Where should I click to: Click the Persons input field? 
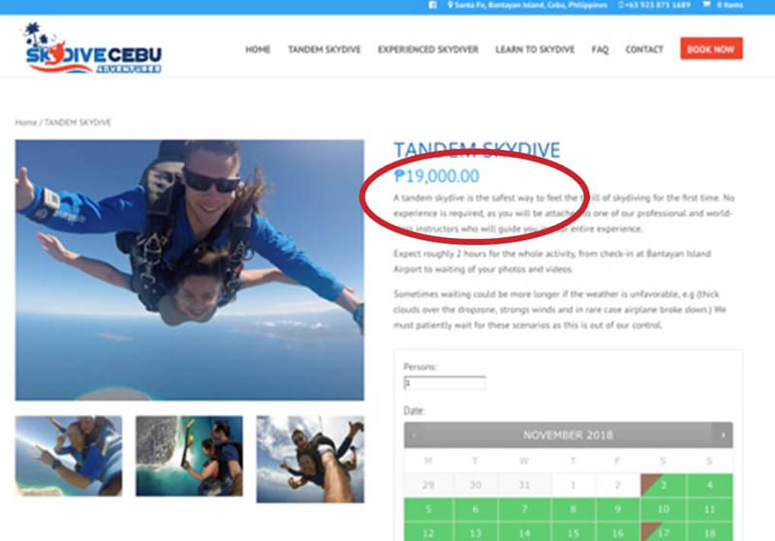[445, 383]
